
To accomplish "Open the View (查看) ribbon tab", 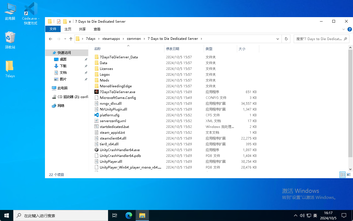I will tap(97, 29).
